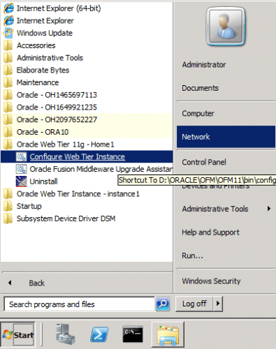Expand the Maintenance folder label
The width and height of the screenshot is (276, 349).
[38, 82]
